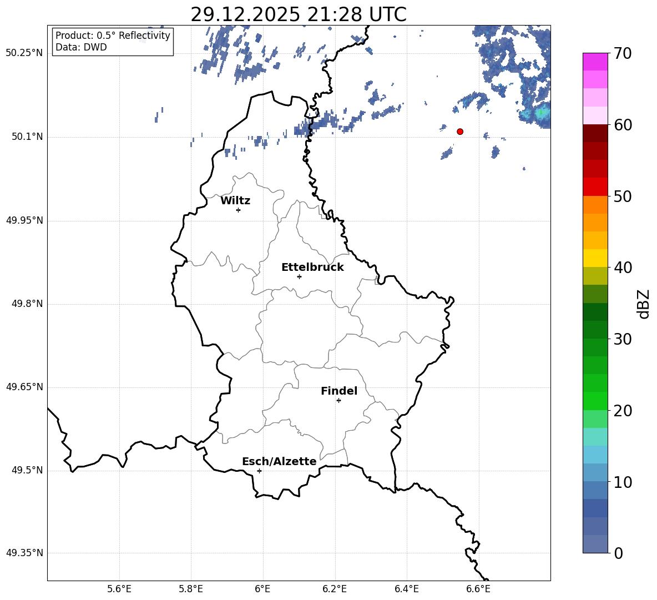Click the light blue colorbar segment above 10
The image size is (657, 600).
coord(595,473)
